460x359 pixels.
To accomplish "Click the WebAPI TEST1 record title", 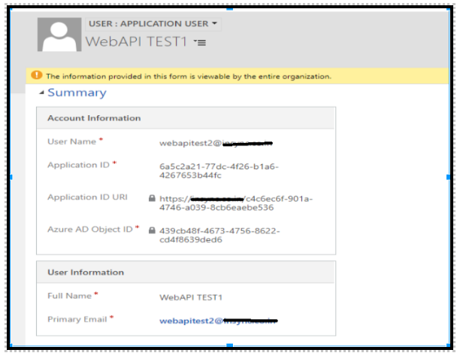I will tap(136, 41).
